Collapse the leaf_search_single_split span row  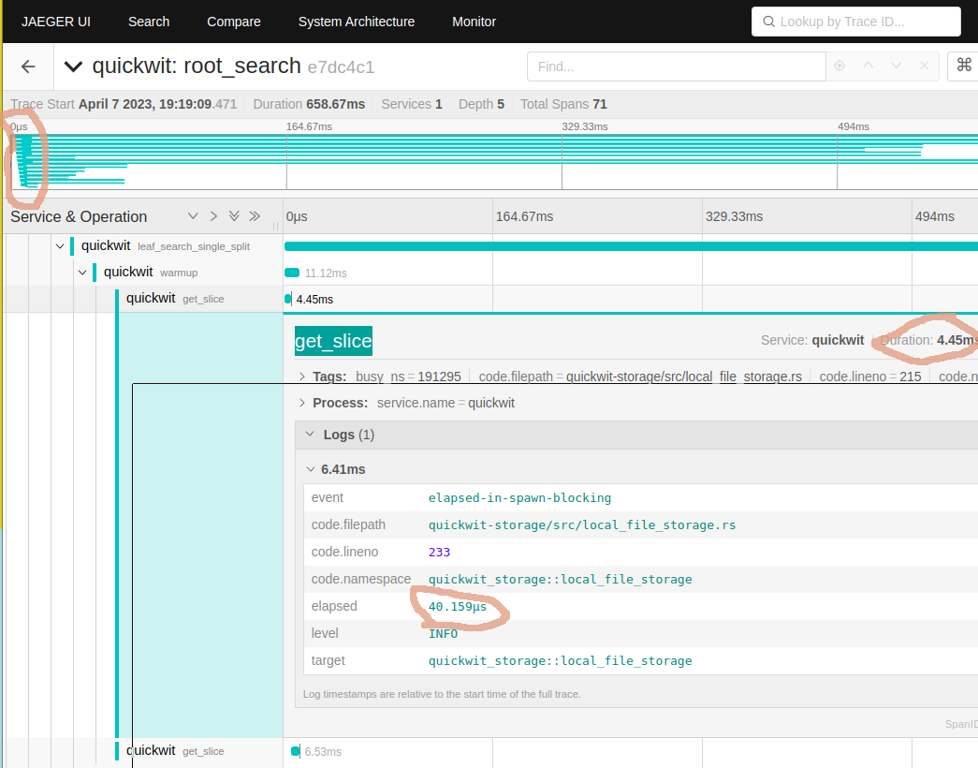point(60,246)
